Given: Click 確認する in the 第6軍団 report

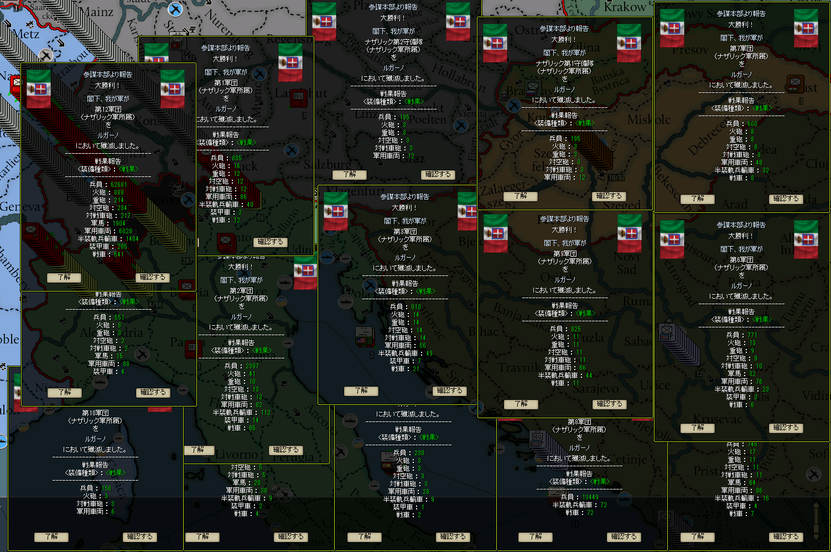Looking at the screenshot, I should tap(786, 428).
